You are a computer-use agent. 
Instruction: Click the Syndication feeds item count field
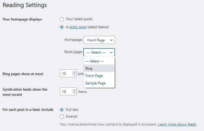point(66,92)
